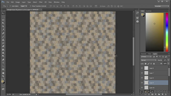Add a layer mask icon

pyautogui.click(x=152, y=94)
